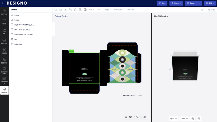
Task: Zoom in the 3D preview
Action: pos(193,118)
